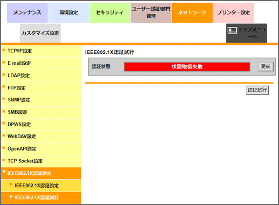
Task: Open WebDAV設定 in the sidebar
Action: (x=41, y=136)
